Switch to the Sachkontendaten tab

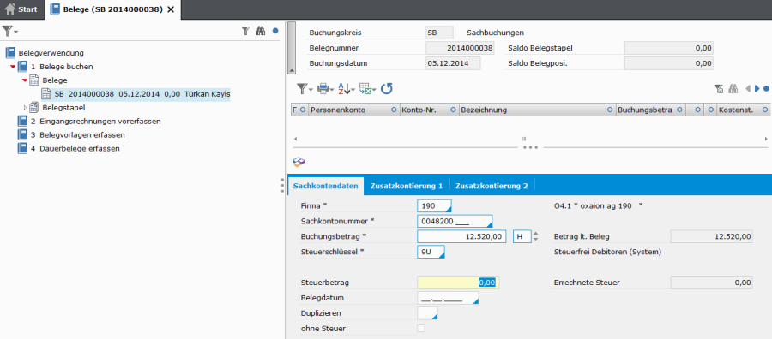coord(325,187)
